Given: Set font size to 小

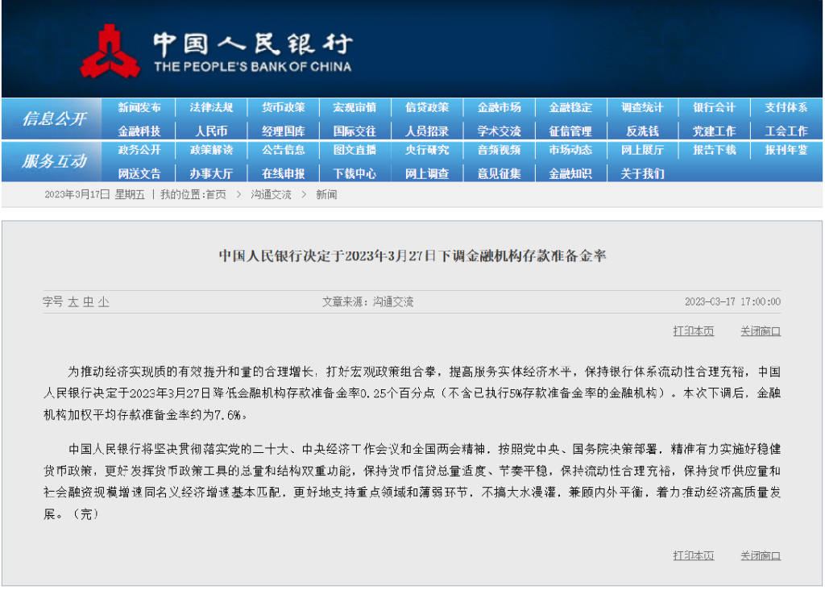Looking at the screenshot, I should pyautogui.click(x=104, y=302).
